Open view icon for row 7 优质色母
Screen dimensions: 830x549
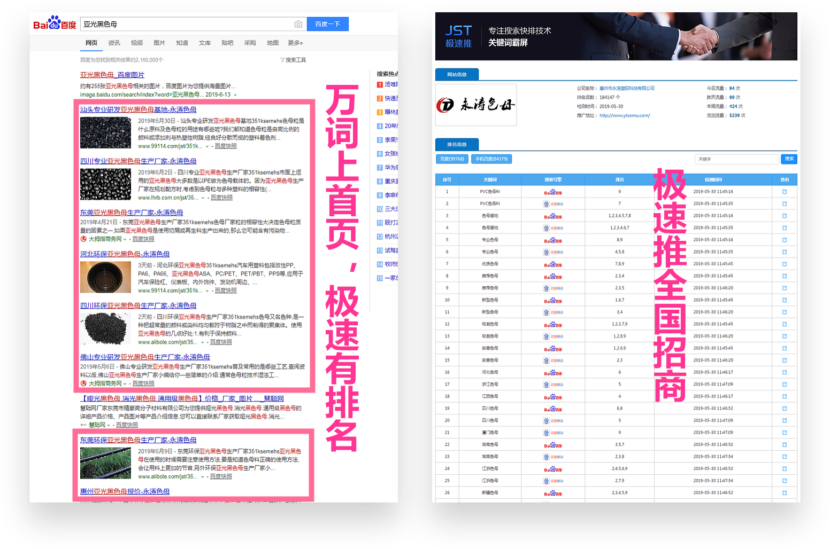click(785, 264)
